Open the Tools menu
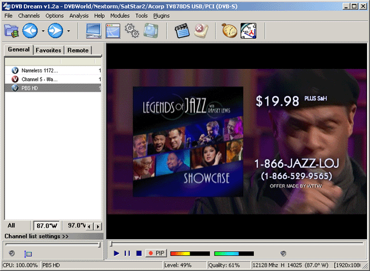 141,16
